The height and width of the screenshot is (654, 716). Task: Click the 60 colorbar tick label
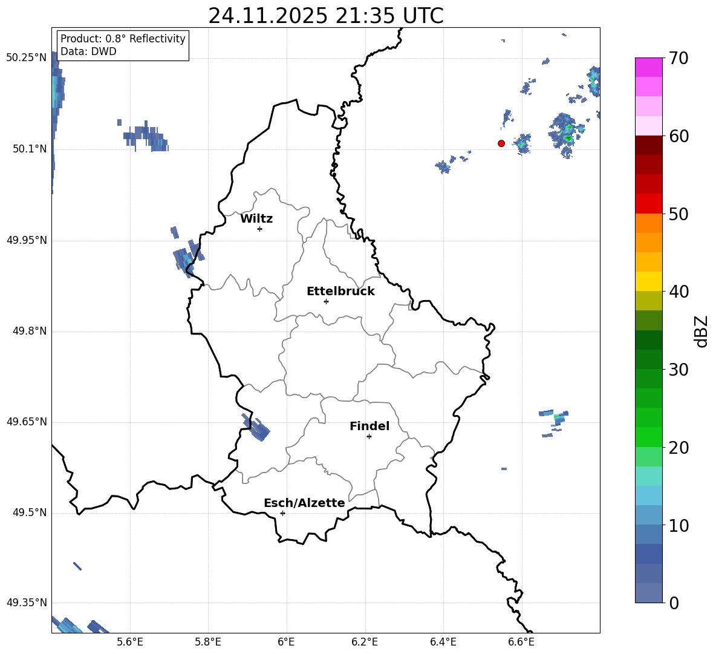[x=679, y=136]
